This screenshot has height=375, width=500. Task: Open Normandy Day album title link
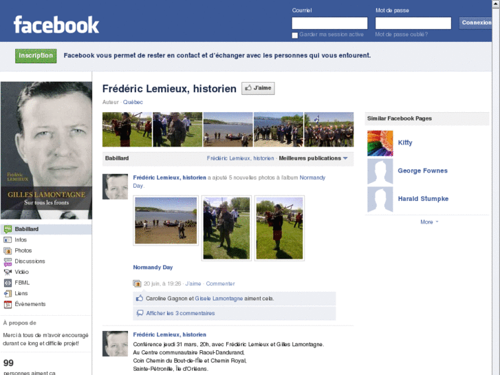[x=153, y=268]
